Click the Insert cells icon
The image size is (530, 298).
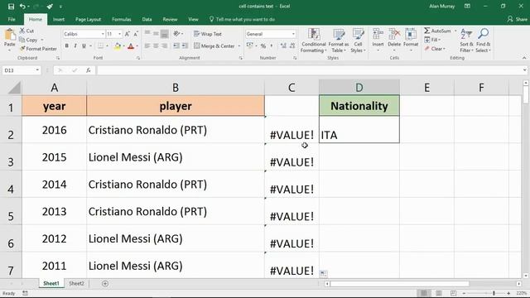coord(378,34)
